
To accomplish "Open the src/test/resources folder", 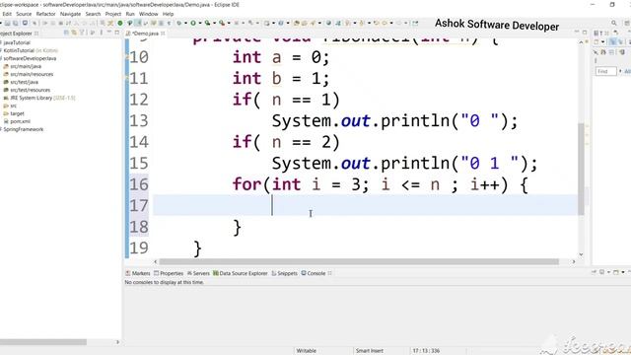I will click(31, 90).
